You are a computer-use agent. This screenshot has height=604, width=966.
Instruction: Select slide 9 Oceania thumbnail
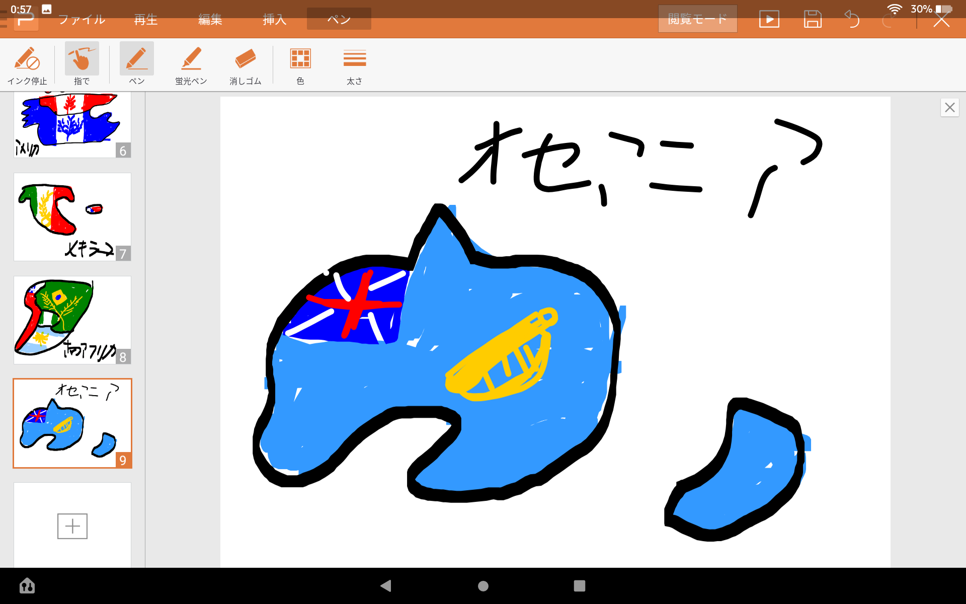pyautogui.click(x=72, y=423)
